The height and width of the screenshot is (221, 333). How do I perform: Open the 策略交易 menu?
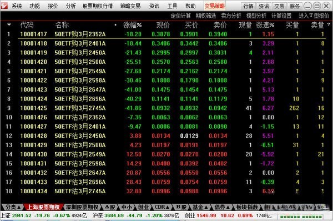(x=130, y=6)
